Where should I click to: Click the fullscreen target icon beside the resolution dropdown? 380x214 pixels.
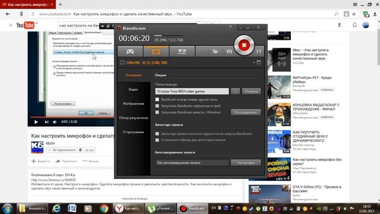[x=259, y=62]
